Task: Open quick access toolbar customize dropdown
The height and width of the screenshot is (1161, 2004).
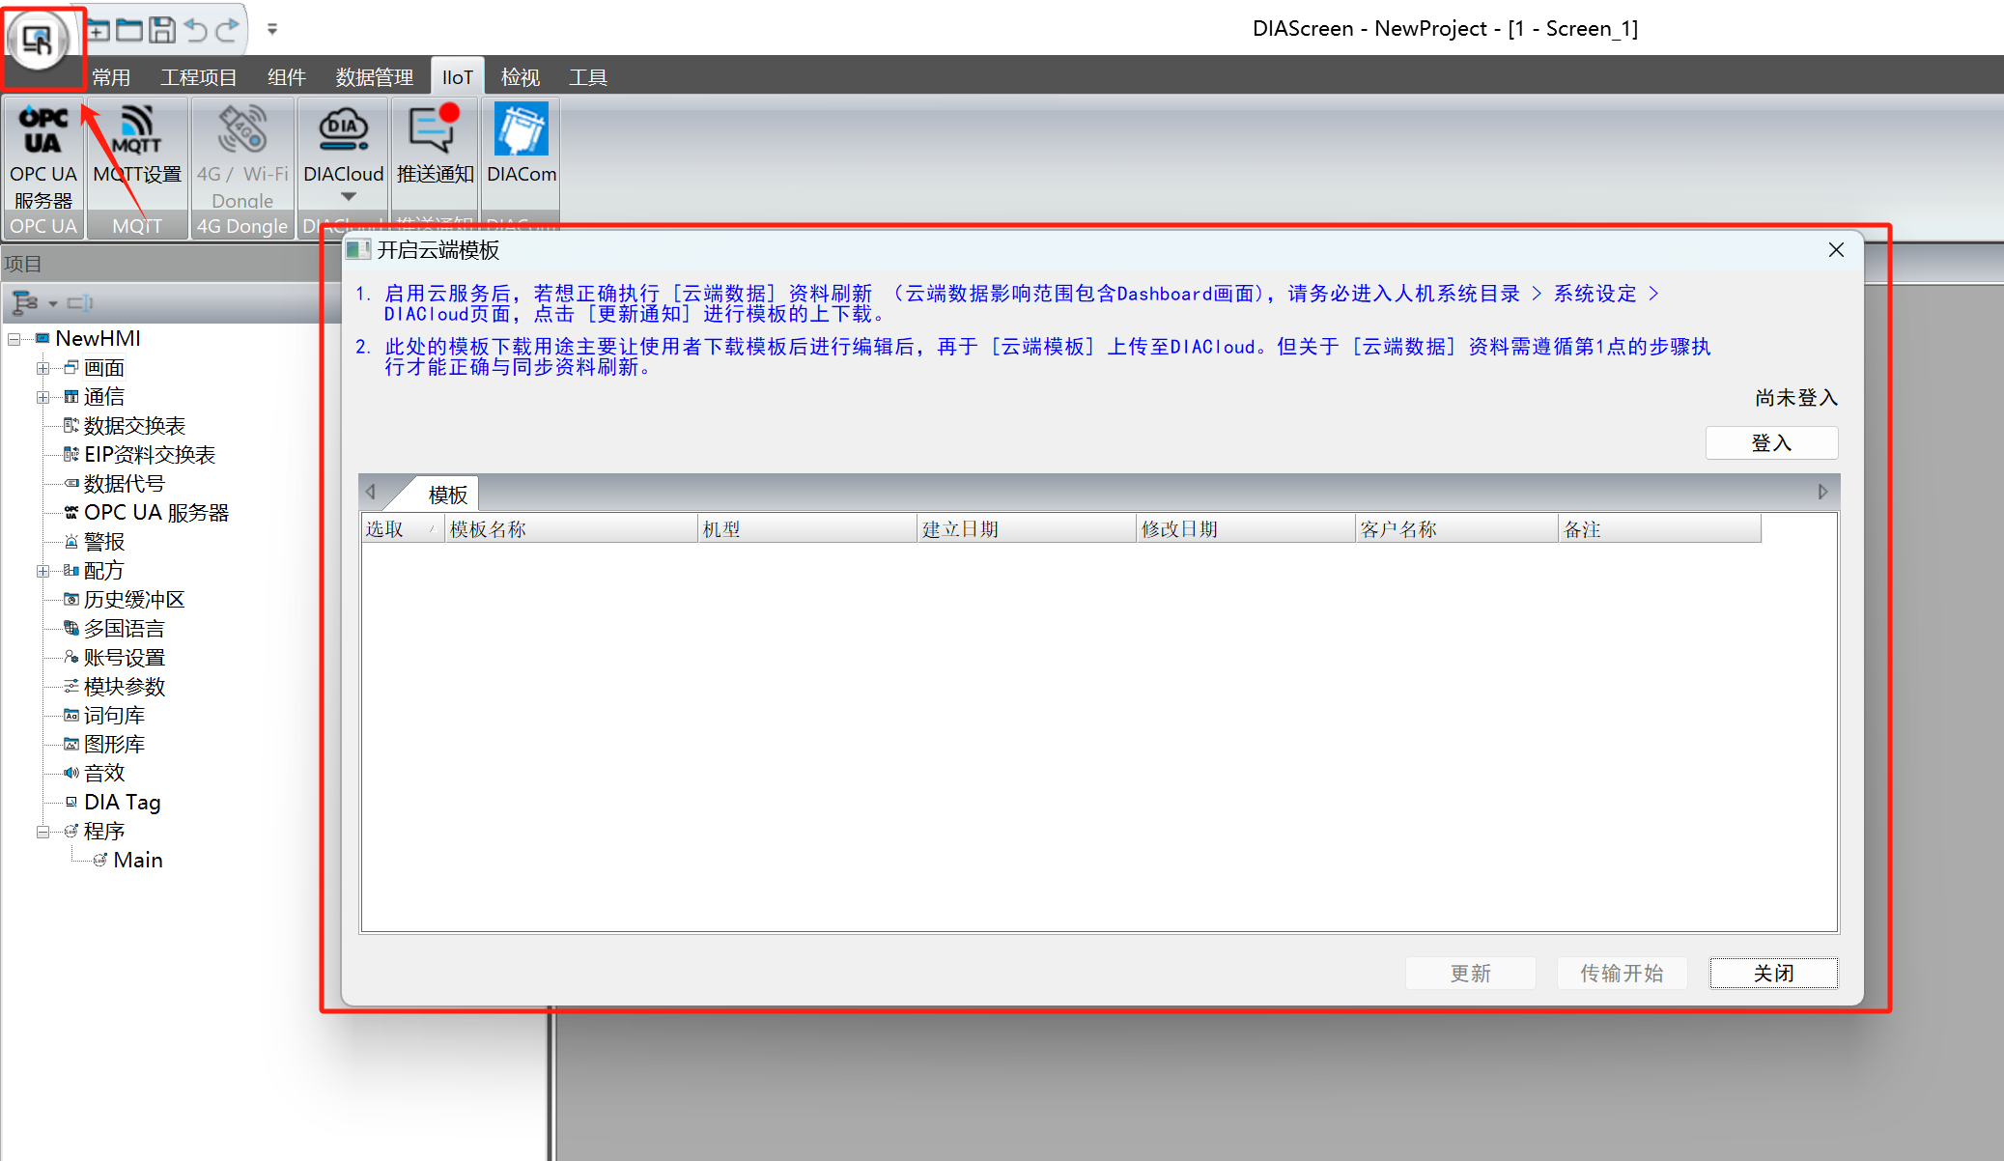Action: (272, 30)
